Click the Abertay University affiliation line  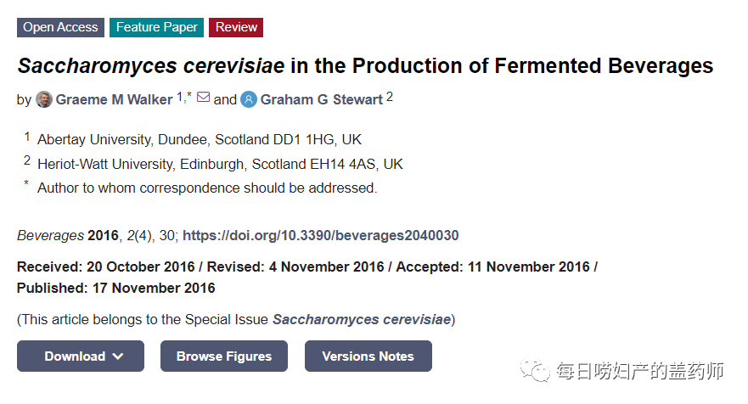[x=200, y=139]
